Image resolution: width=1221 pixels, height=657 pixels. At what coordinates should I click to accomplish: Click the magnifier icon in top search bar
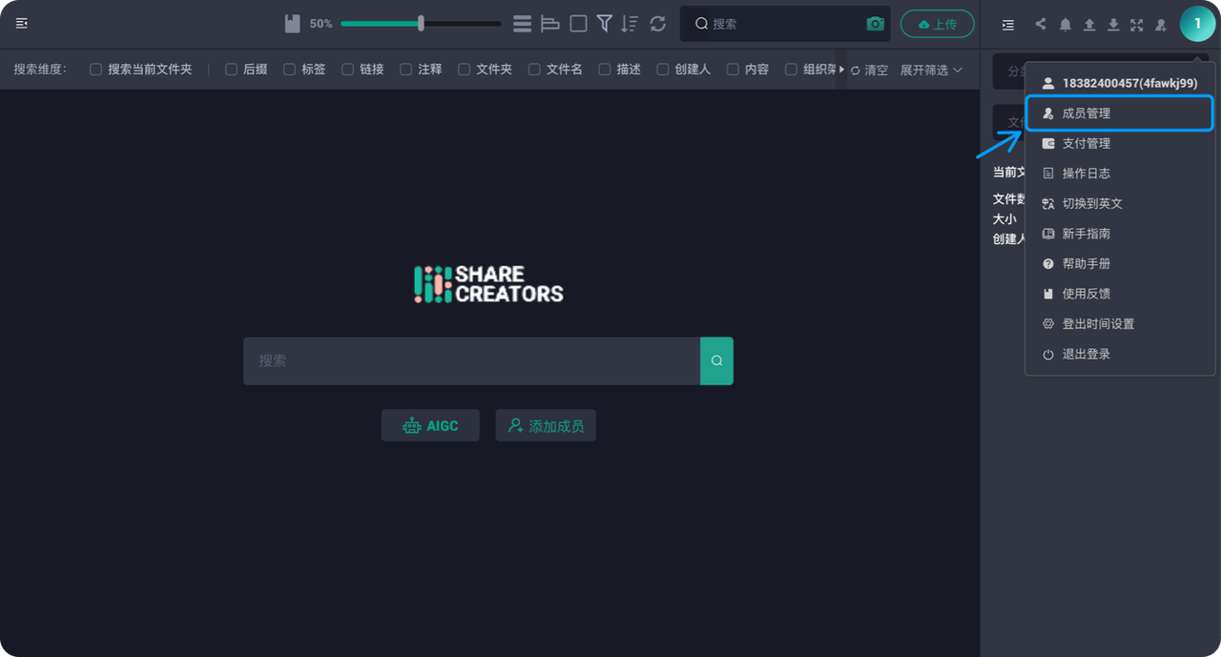[x=701, y=24]
